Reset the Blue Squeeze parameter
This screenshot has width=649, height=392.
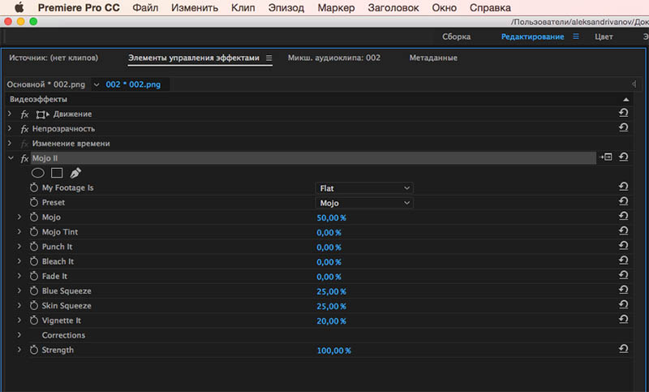[623, 290]
